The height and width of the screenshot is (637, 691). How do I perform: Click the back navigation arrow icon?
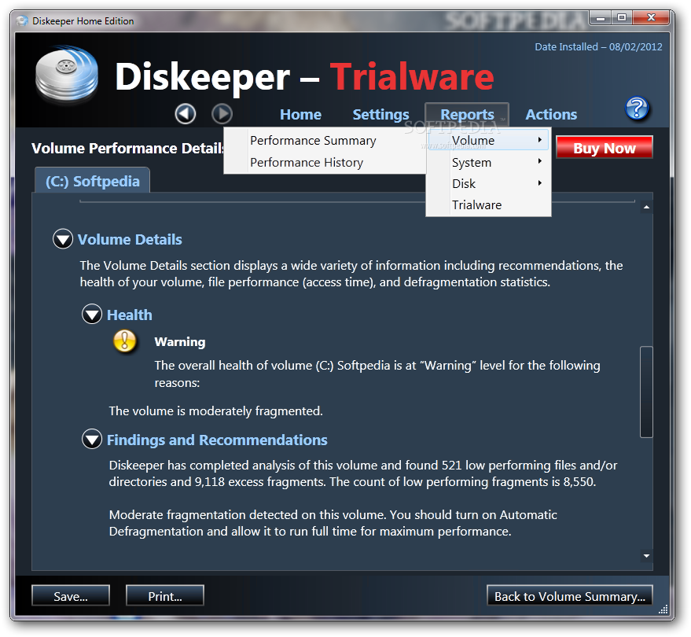[185, 114]
